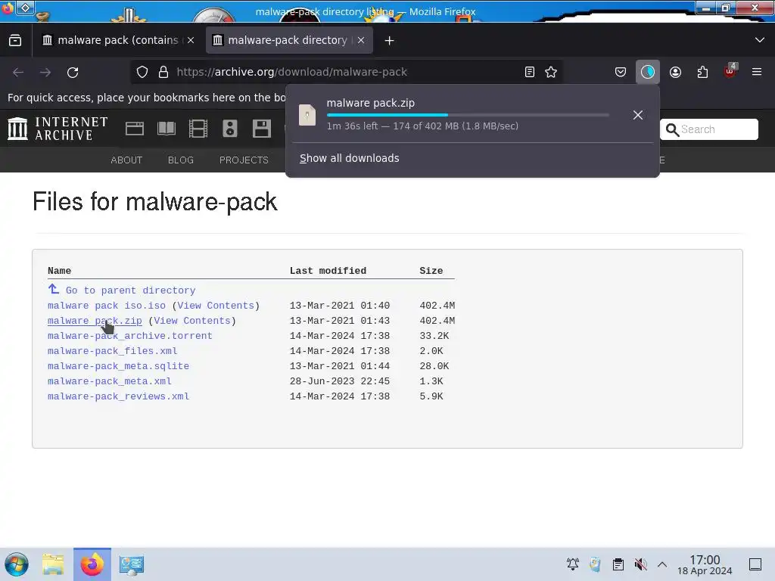Go forward to next page
The image size is (775, 581).
(45, 73)
